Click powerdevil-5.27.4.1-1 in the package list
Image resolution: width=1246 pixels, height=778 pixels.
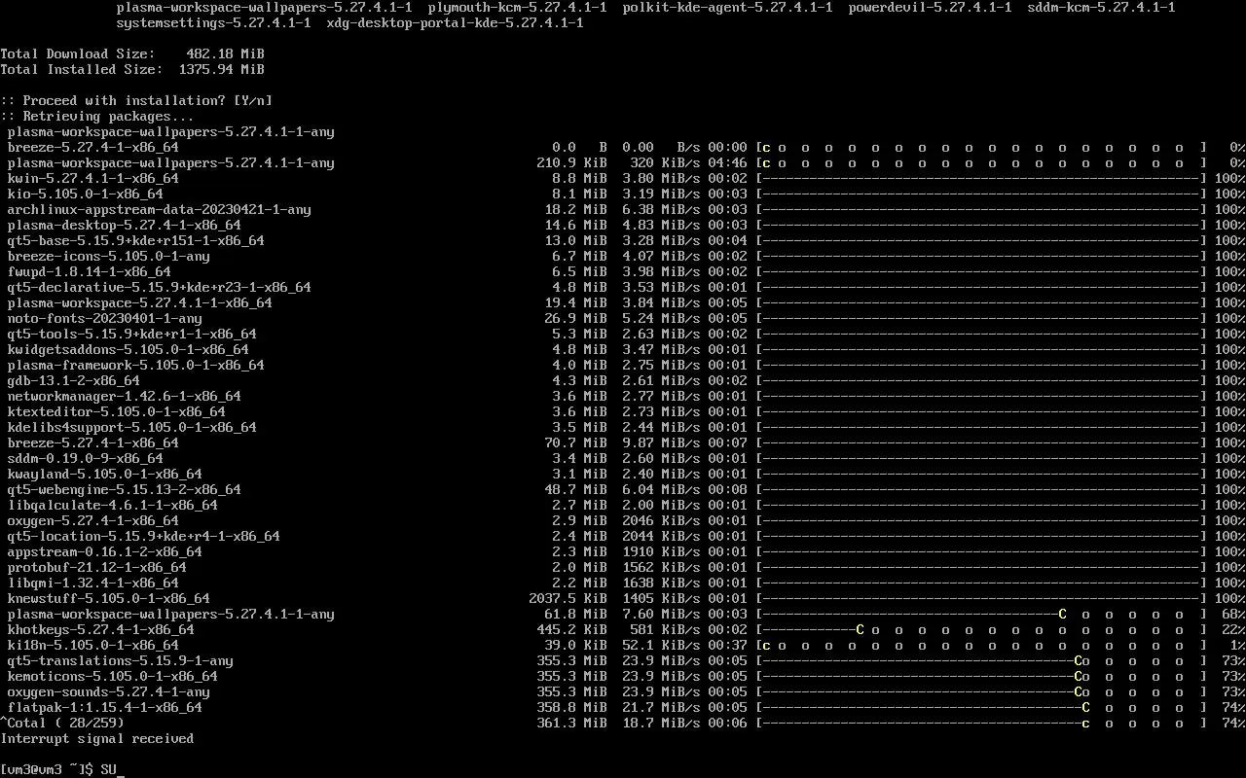click(931, 8)
